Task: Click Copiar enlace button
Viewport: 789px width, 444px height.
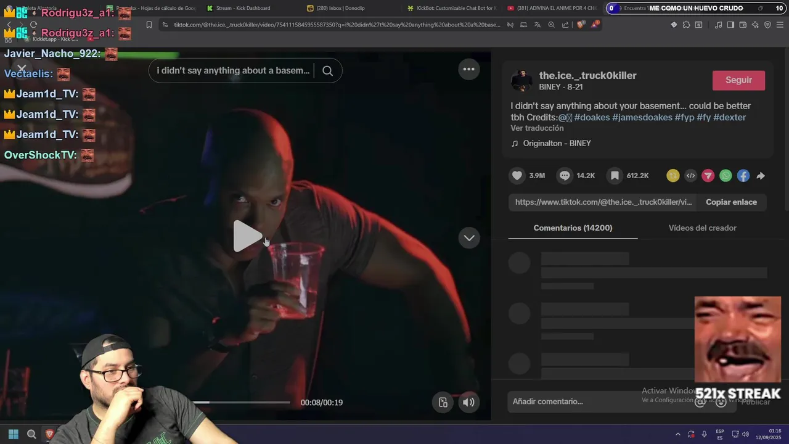Action: pyautogui.click(x=731, y=202)
